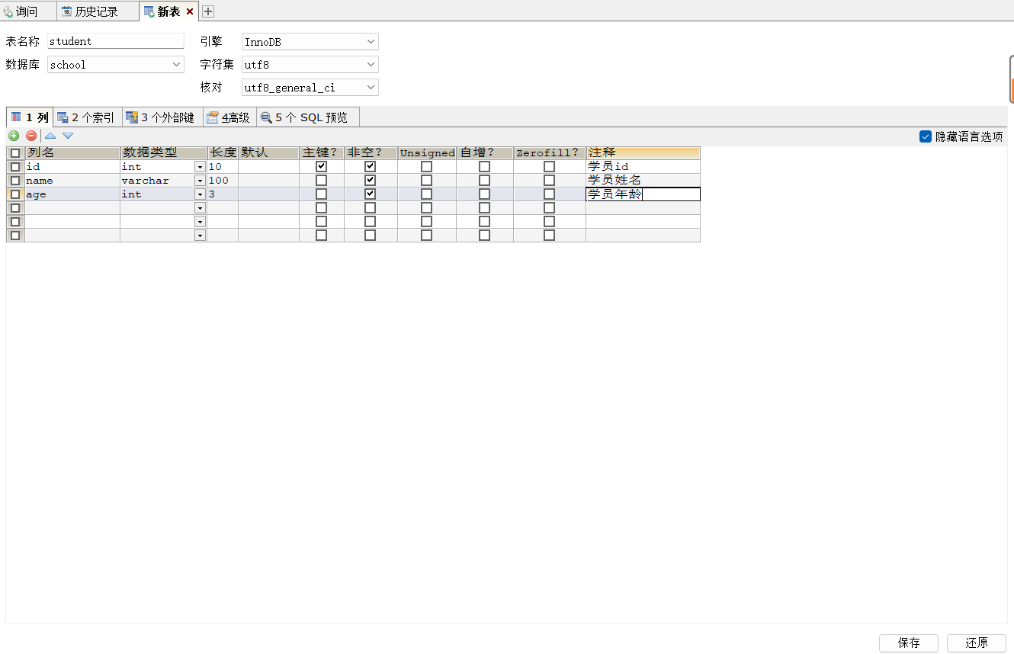The width and height of the screenshot is (1014, 654).
Task: Click the 默认 column header
Action: click(268, 152)
